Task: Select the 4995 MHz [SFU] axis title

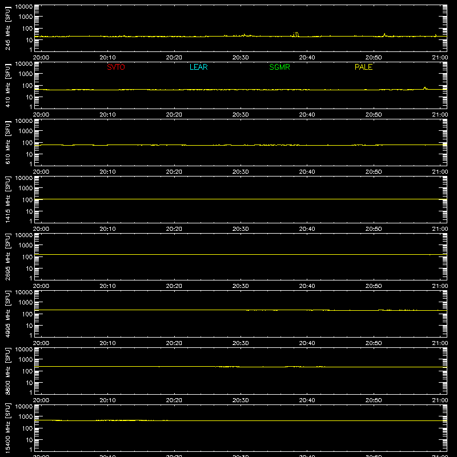Action: pyautogui.click(x=8, y=314)
